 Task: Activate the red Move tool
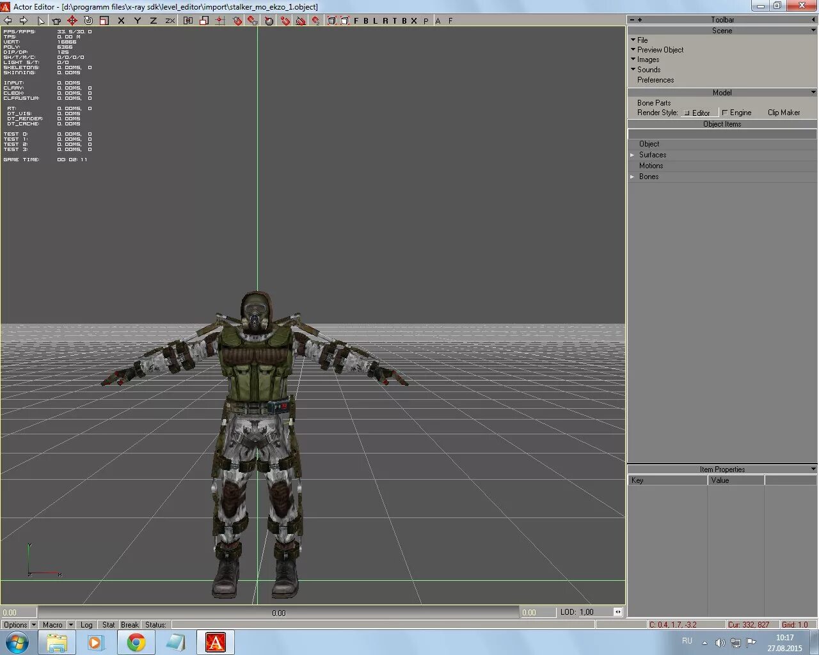tap(72, 20)
